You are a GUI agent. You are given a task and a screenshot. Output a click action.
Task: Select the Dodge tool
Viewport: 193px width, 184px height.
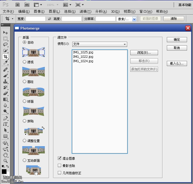click(5, 111)
